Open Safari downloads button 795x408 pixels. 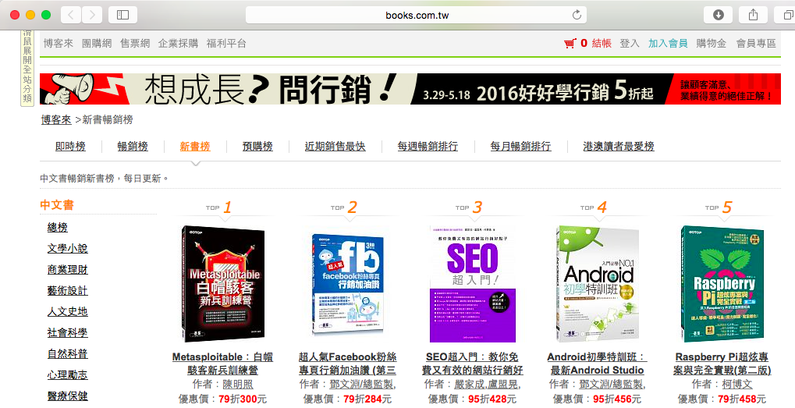(718, 15)
